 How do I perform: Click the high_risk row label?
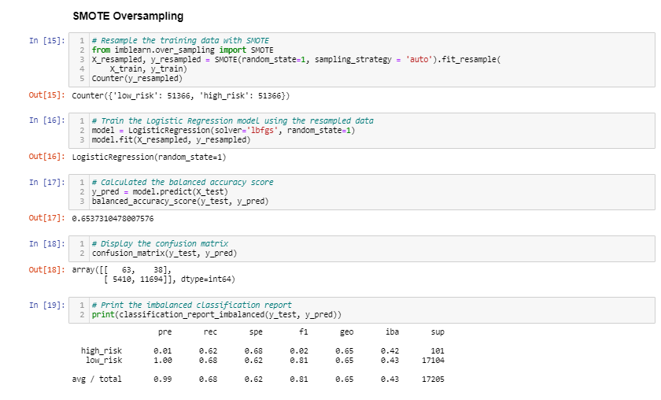click(102, 350)
